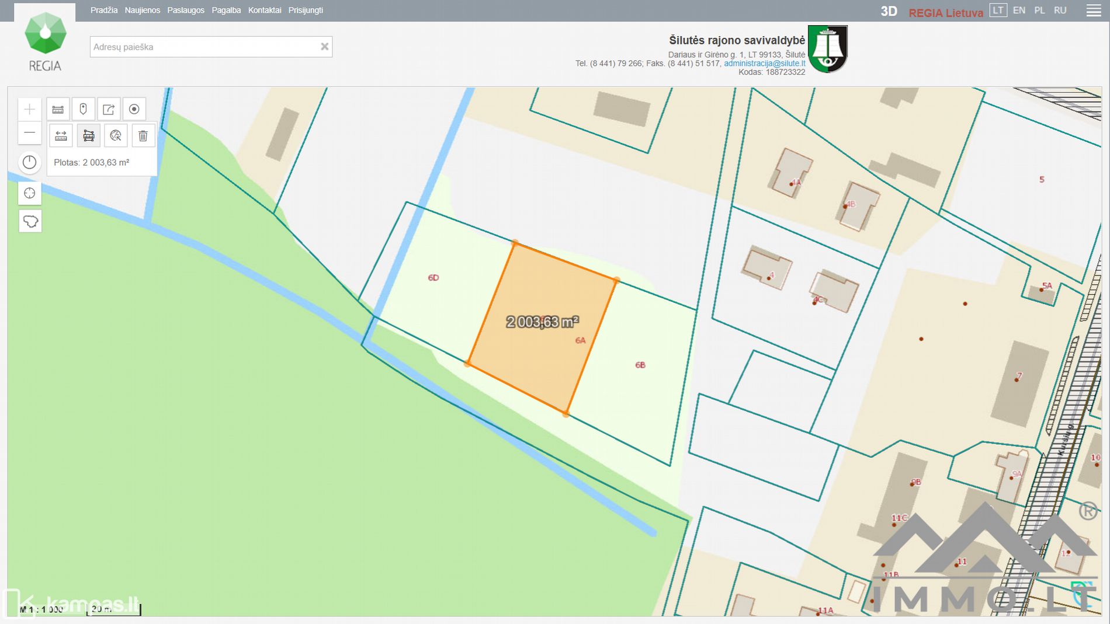Reset map rotation with compass button
The width and height of the screenshot is (1110, 624).
30,162
